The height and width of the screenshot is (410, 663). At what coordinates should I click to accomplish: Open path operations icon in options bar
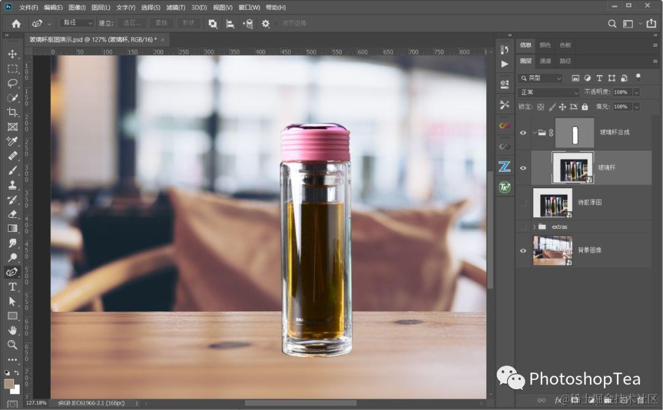212,24
